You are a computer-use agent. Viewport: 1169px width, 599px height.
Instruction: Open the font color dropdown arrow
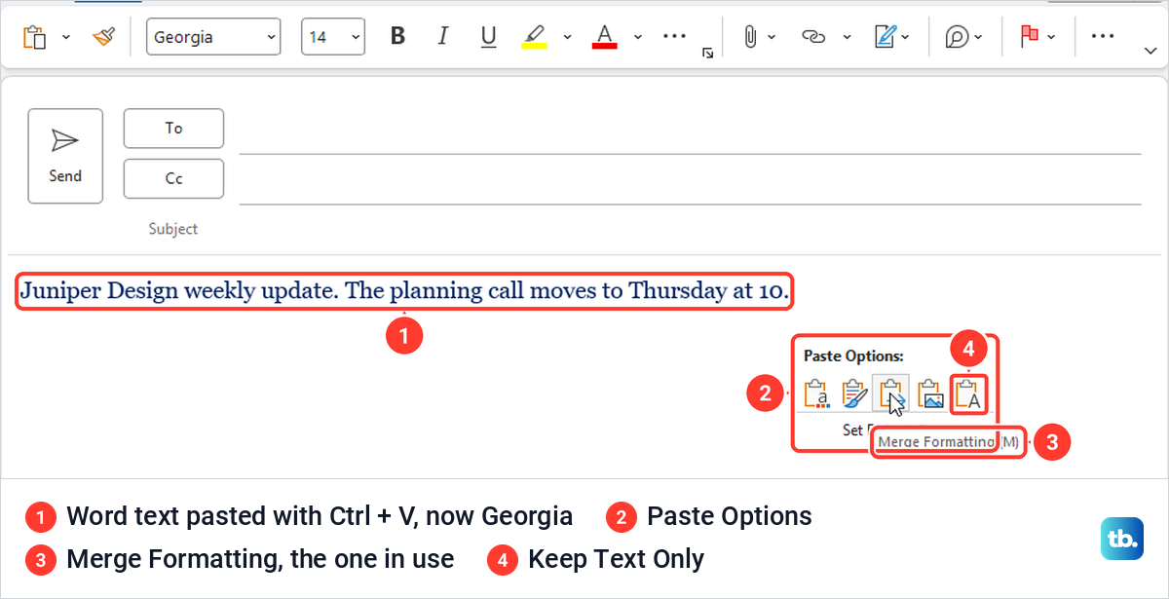638,37
